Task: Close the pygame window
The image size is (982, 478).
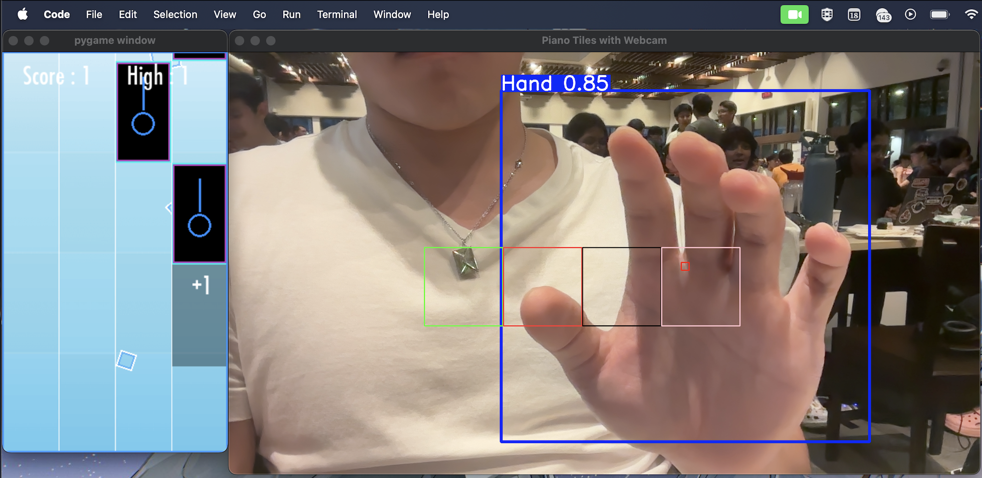Action: pyautogui.click(x=13, y=40)
